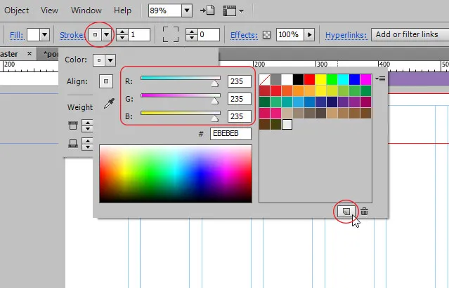
Task: Click the New Swatch icon
Action: (344, 210)
